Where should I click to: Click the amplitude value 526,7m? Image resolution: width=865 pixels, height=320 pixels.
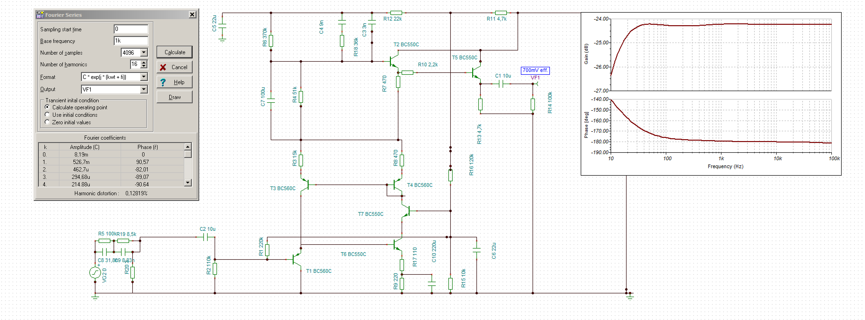point(81,162)
